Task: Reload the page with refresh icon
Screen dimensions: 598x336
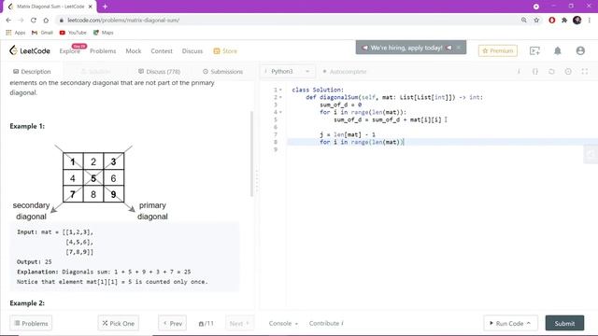Action: tap(34, 21)
